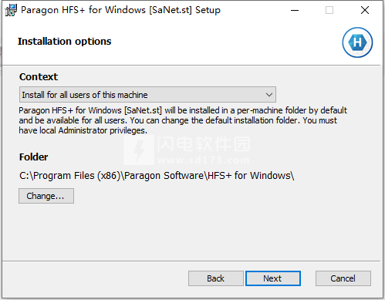Click the 'Folder' section label
The width and height of the screenshot is (385, 300).
tap(34, 157)
